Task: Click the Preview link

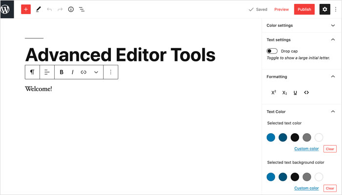Action: 281,9
